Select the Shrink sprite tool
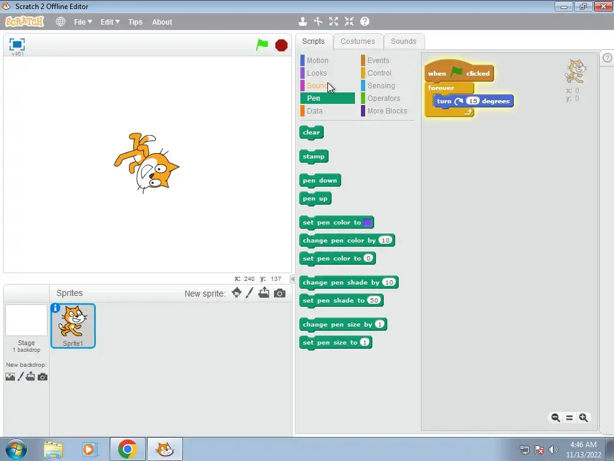The image size is (614, 461). tap(349, 22)
